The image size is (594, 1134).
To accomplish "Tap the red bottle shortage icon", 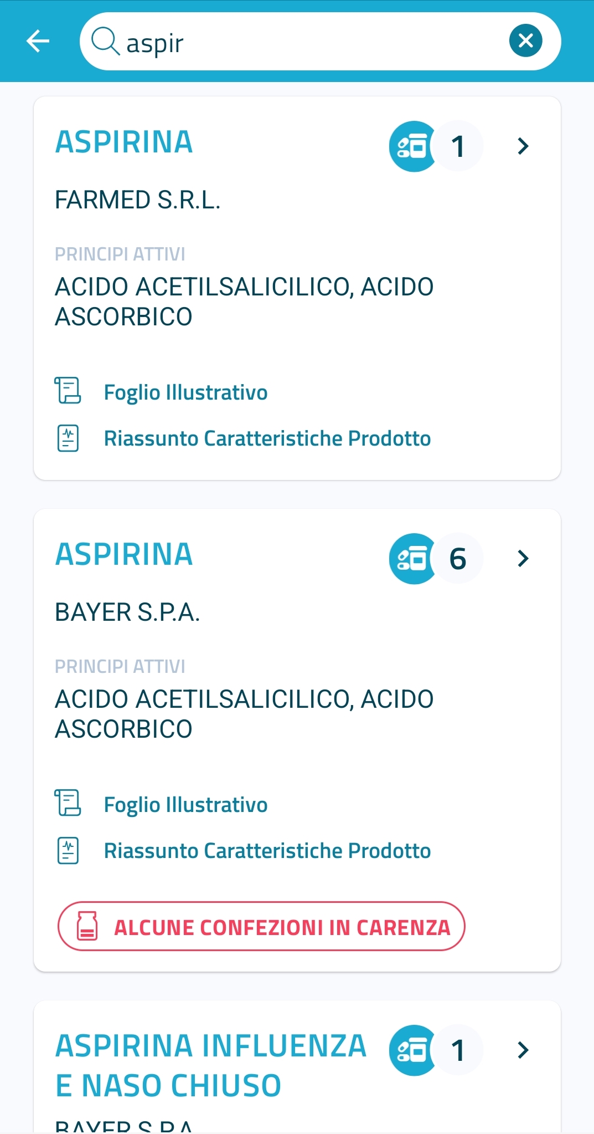I will (87, 926).
